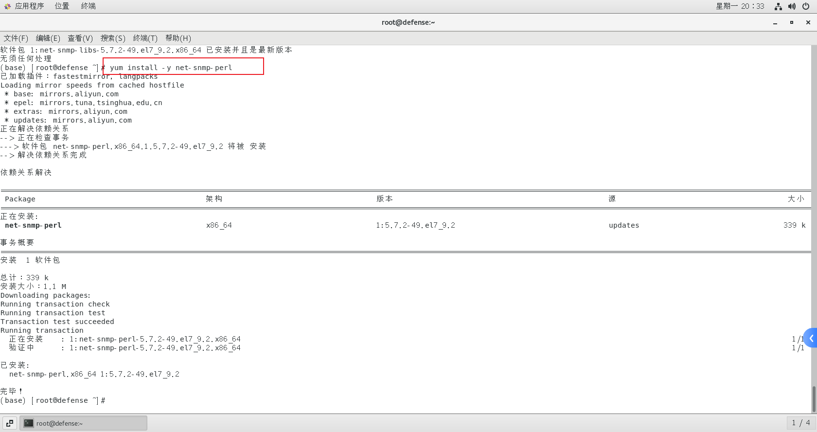This screenshot has width=817, height=432.
Task: Click the 架构 column header
Action: click(214, 198)
